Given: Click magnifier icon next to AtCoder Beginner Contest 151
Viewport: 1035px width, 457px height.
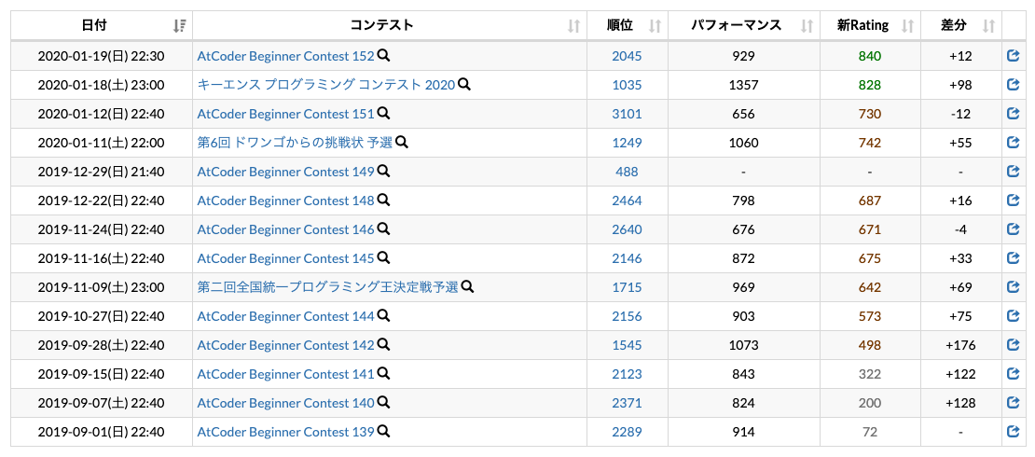Looking at the screenshot, I should (383, 114).
